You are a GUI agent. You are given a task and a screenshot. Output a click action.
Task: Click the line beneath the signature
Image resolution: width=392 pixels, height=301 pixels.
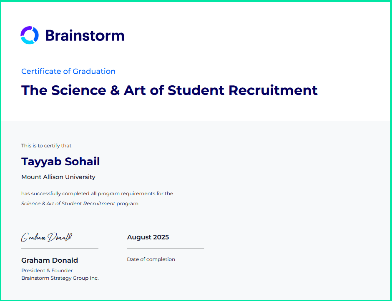tap(60, 249)
